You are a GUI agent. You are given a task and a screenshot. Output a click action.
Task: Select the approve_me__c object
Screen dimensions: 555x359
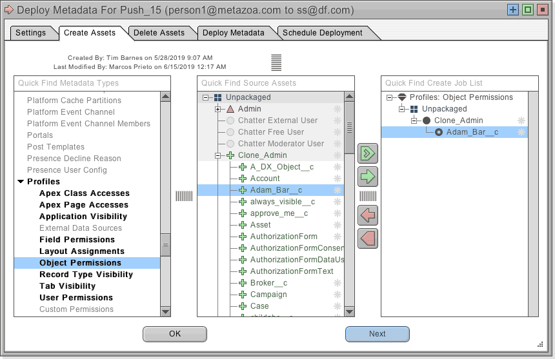(x=279, y=213)
